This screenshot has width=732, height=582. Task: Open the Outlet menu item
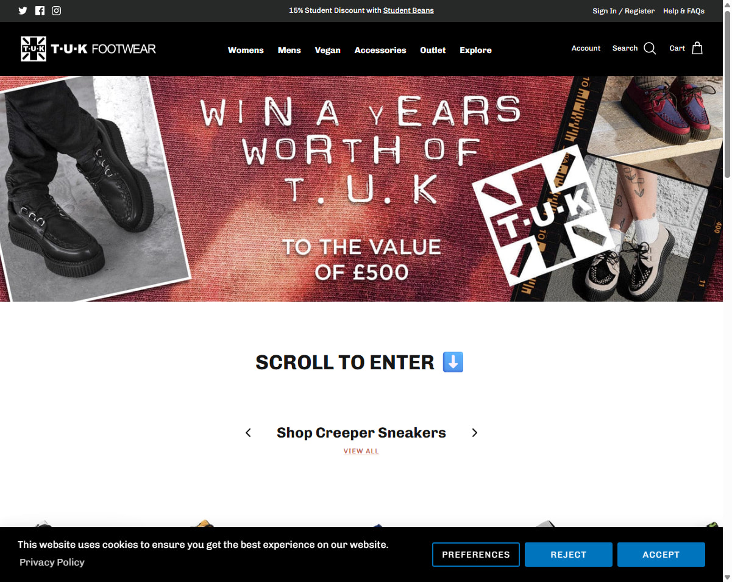click(433, 50)
